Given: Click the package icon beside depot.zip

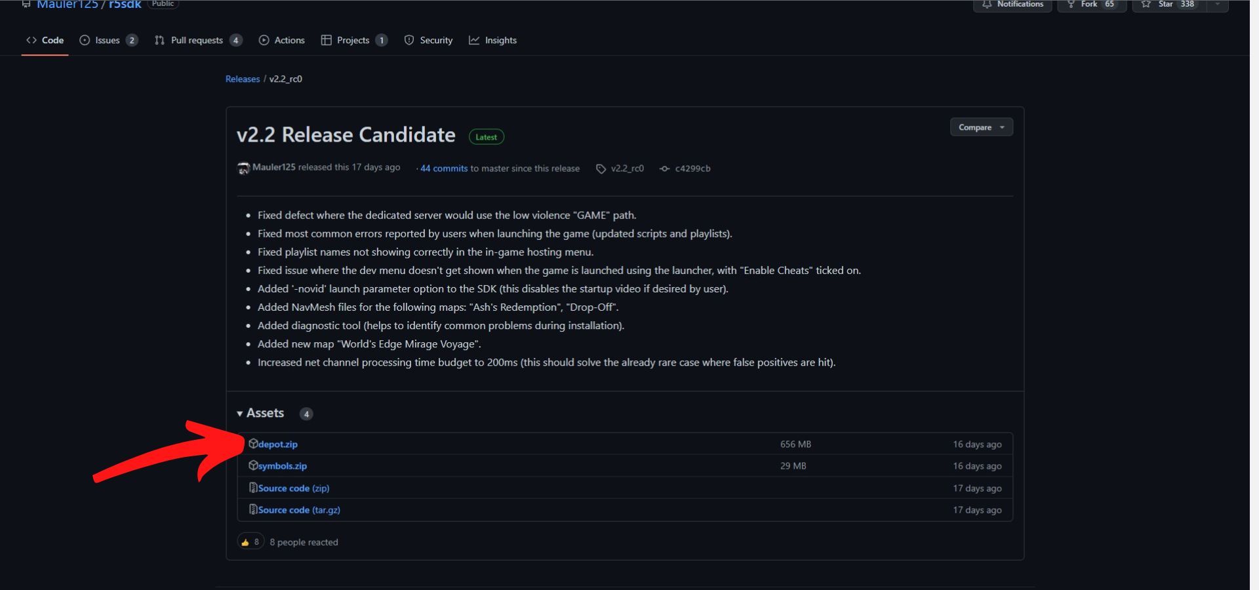Looking at the screenshot, I should (254, 444).
